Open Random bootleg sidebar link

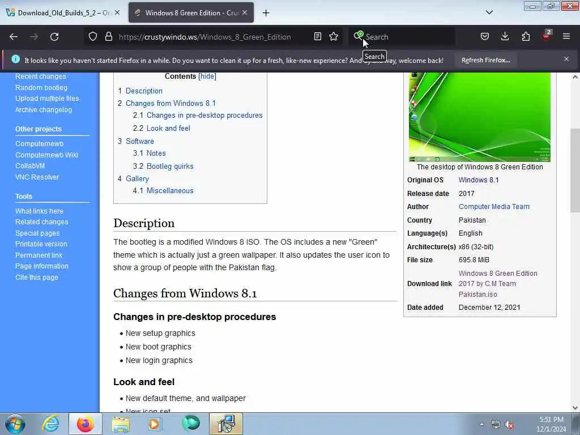tap(41, 88)
